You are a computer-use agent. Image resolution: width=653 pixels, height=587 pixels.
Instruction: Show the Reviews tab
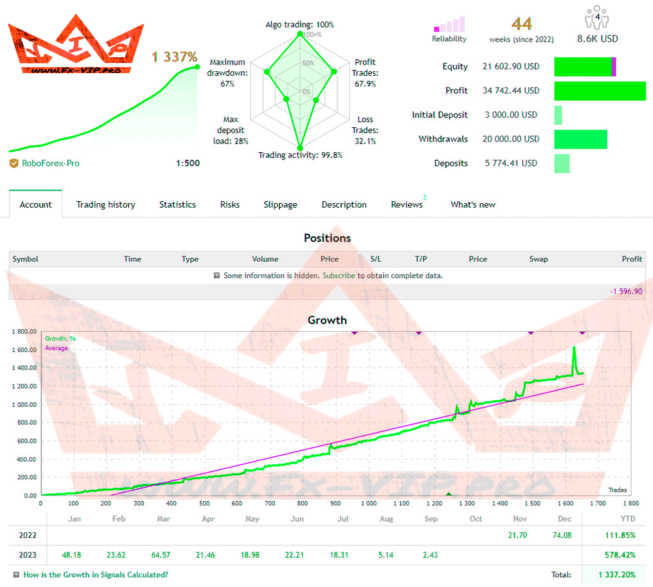tap(407, 204)
